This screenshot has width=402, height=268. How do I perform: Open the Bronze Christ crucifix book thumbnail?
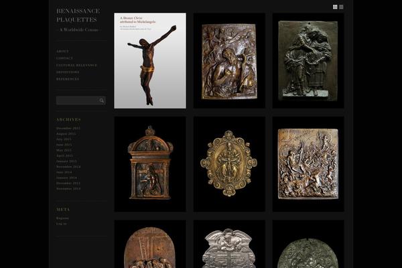click(x=150, y=61)
